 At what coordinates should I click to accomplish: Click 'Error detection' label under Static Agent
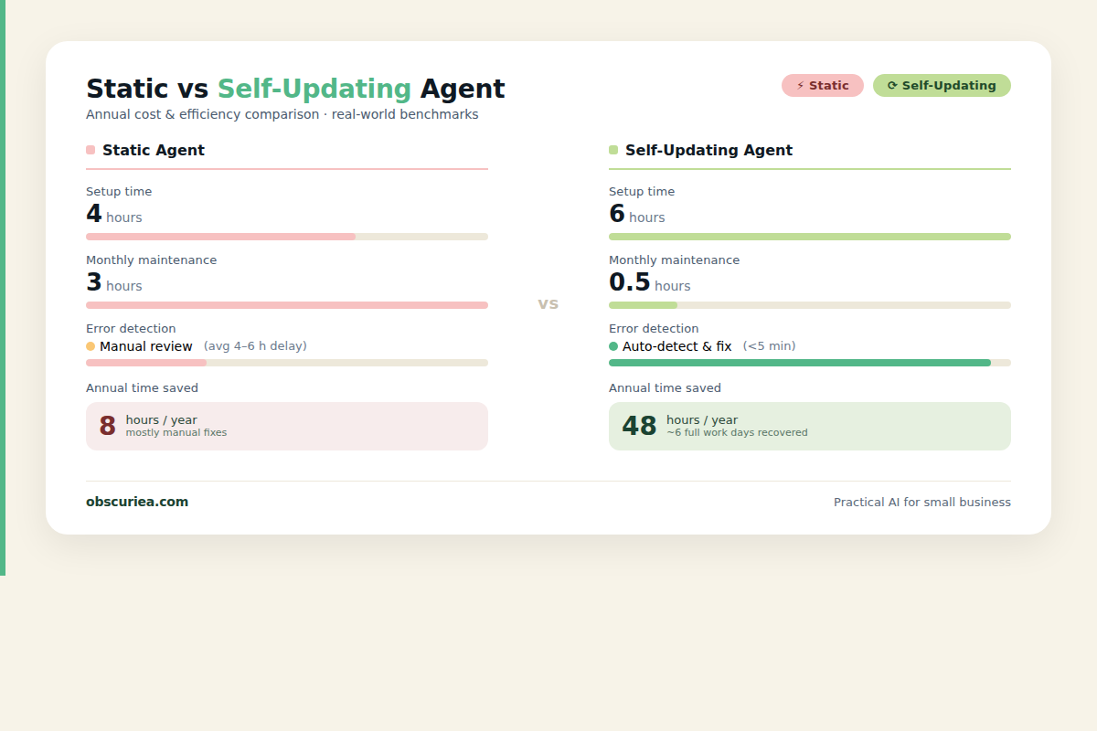131,329
